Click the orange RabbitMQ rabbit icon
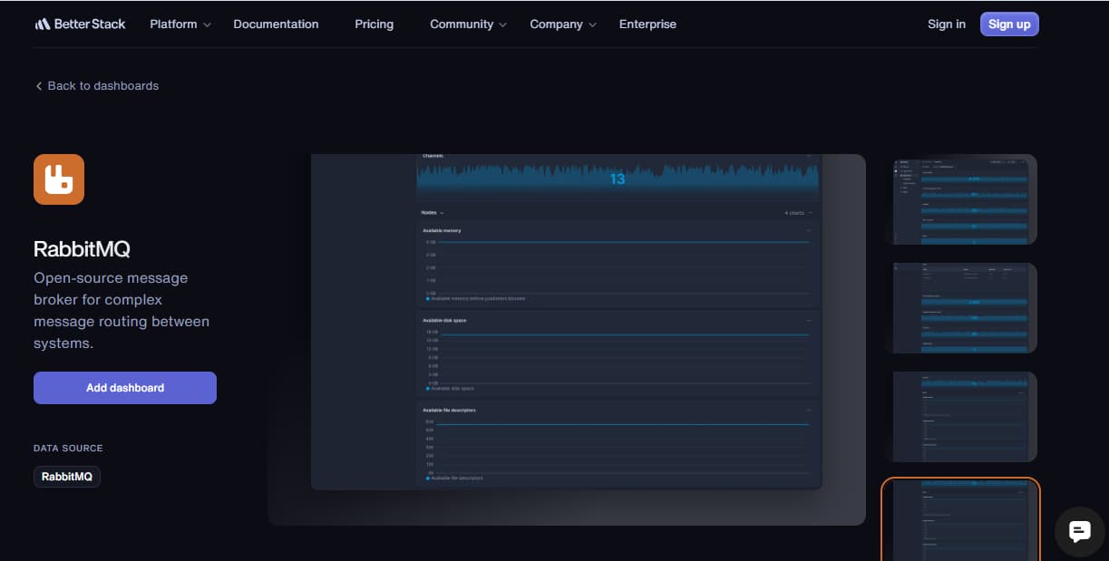This screenshot has width=1109, height=561. coord(59,179)
